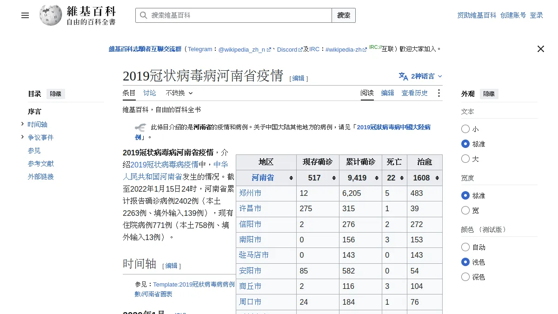Open the hamburger main menu
Image resolution: width=558 pixels, height=314 pixels.
(x=25, y=15)
